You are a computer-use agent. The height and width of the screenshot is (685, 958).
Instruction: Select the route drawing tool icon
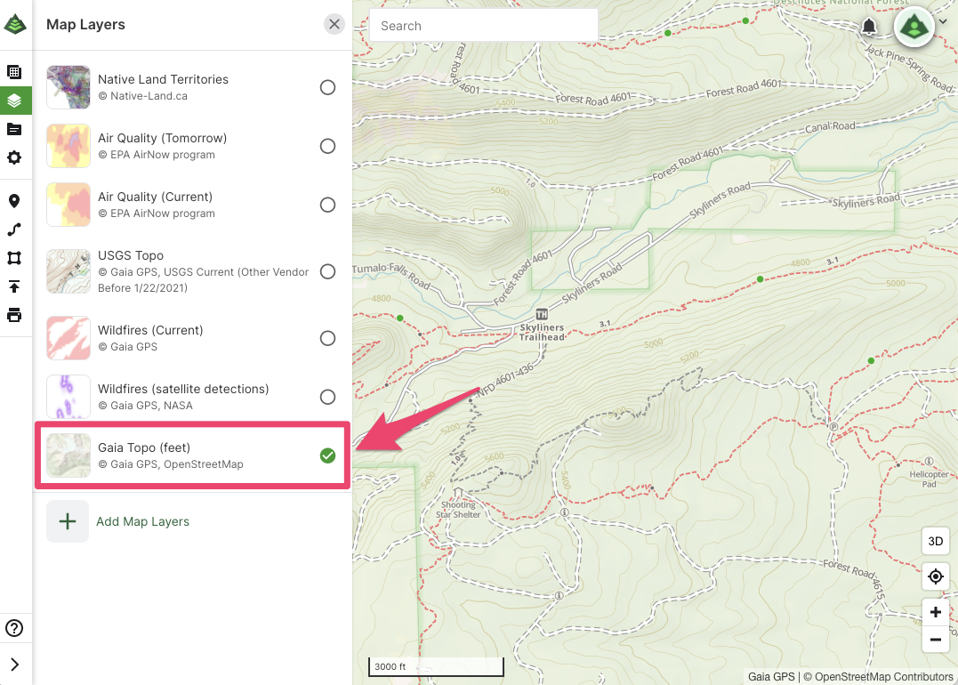point(14,230)
